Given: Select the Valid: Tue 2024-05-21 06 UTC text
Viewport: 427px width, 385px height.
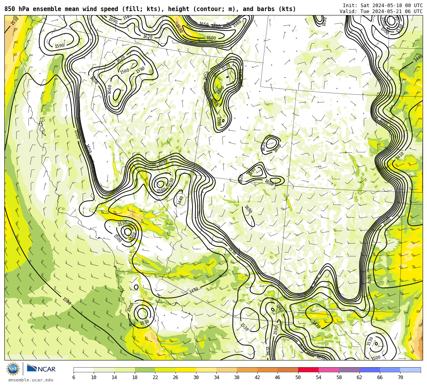Looking at the screenshot, I should coord(381,11).
